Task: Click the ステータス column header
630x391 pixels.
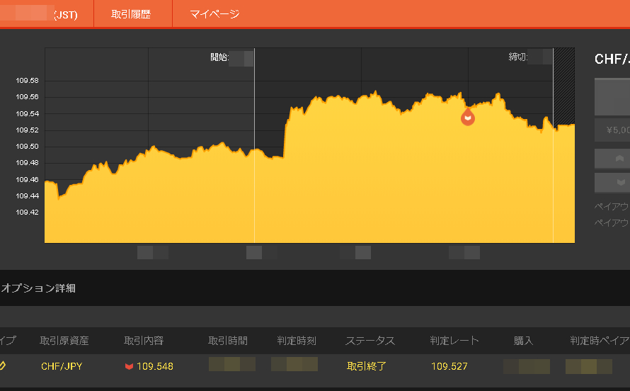Action: point(370,341)
